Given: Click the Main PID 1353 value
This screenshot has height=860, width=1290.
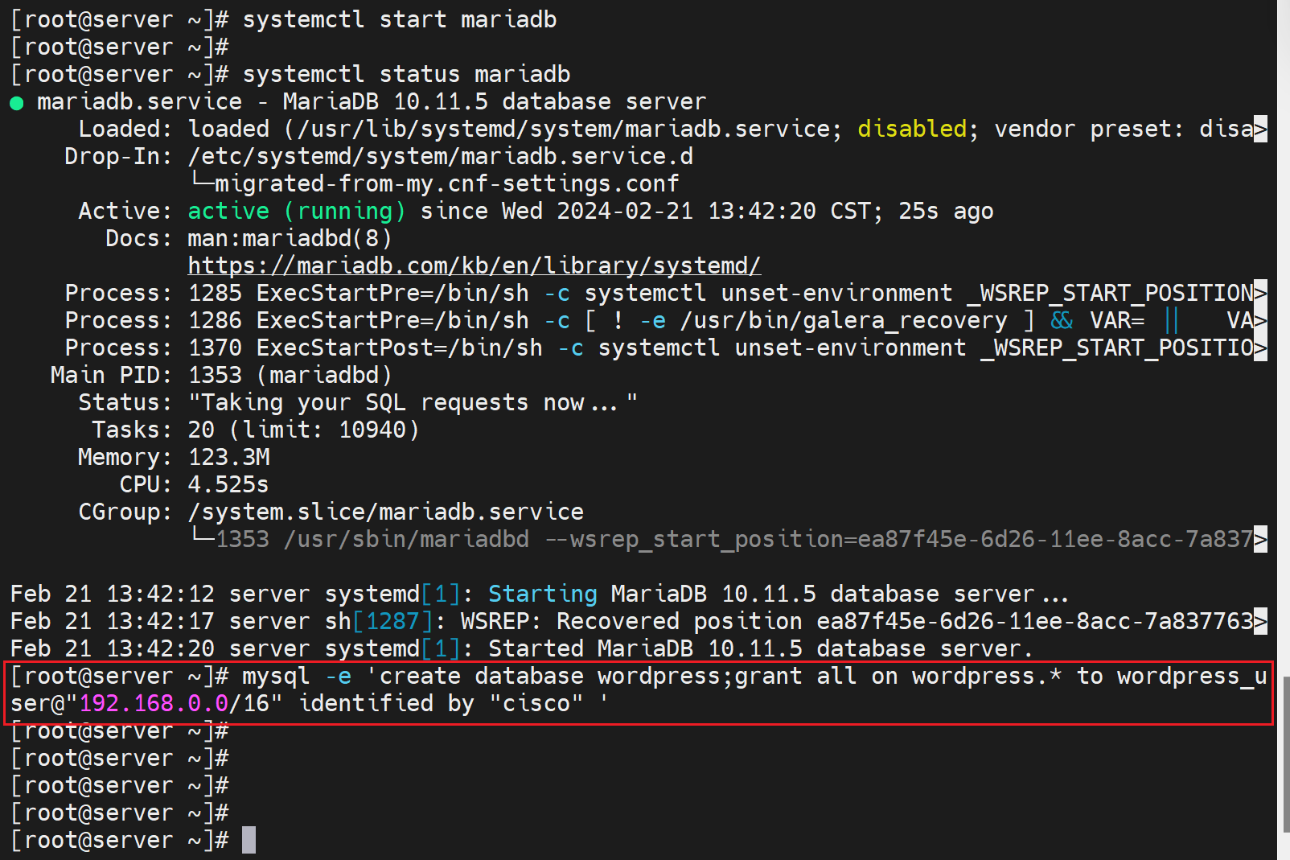Looking at the screenshot, I should click(x=215, y=375).
